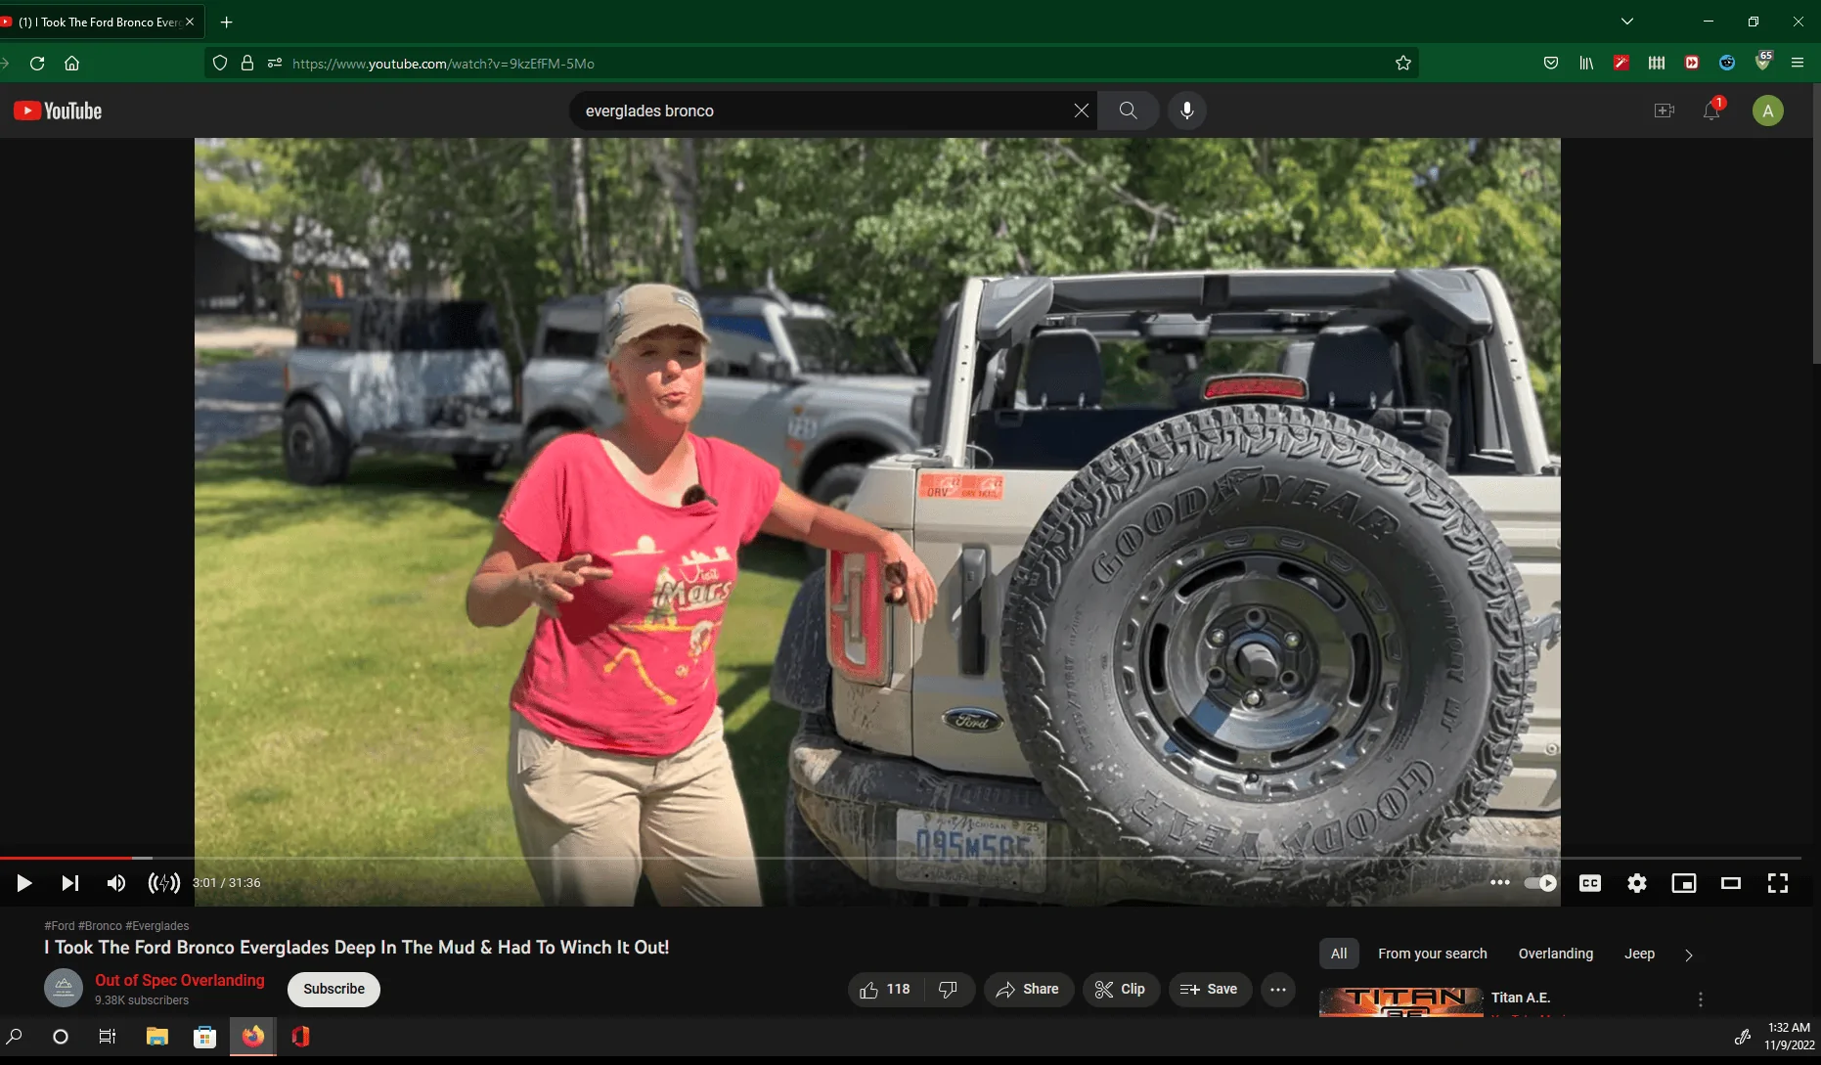Save page to Pocket
The width and height of the screenshot is (1821, 1065).
[1551, 64]
